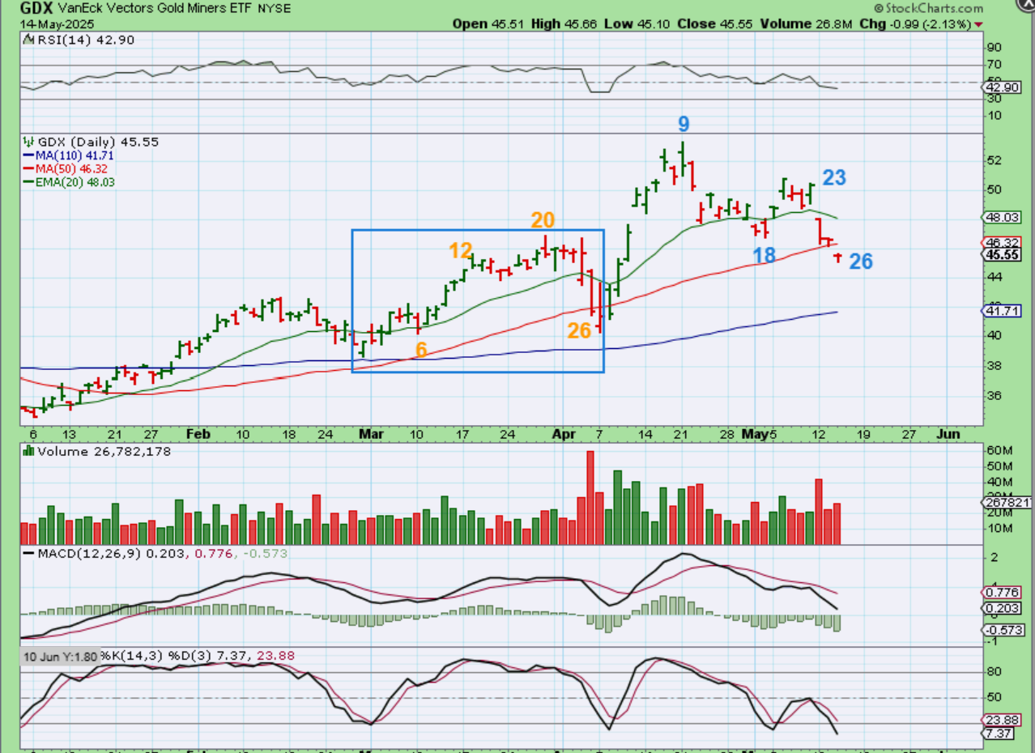Click the 90 label on RSI axis
This screenshot has height=753, width=1035.
[994, 46]
